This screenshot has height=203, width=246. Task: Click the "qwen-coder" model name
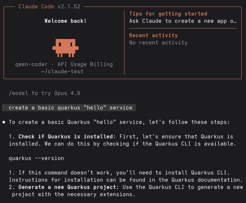(x=31, y=64)
